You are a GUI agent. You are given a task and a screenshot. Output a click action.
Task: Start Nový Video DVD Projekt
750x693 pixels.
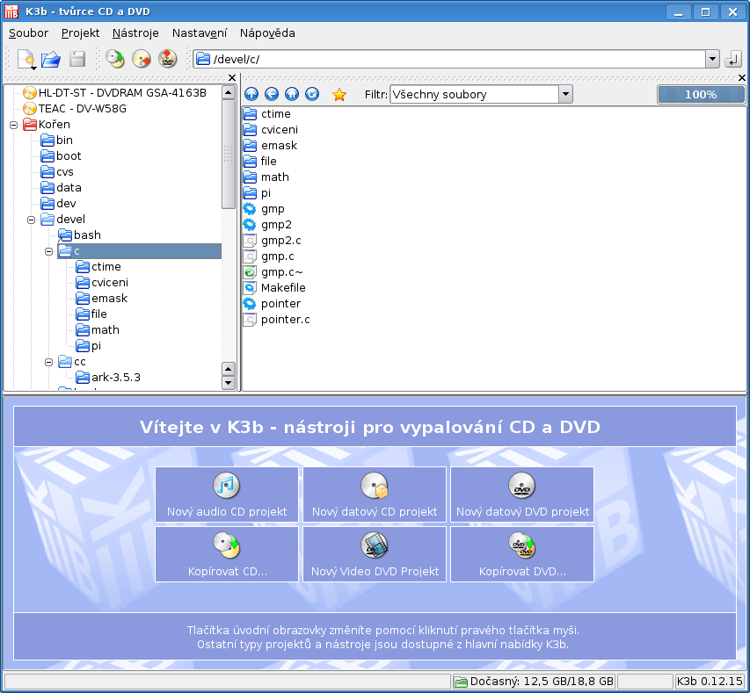(x=375, y=554)
